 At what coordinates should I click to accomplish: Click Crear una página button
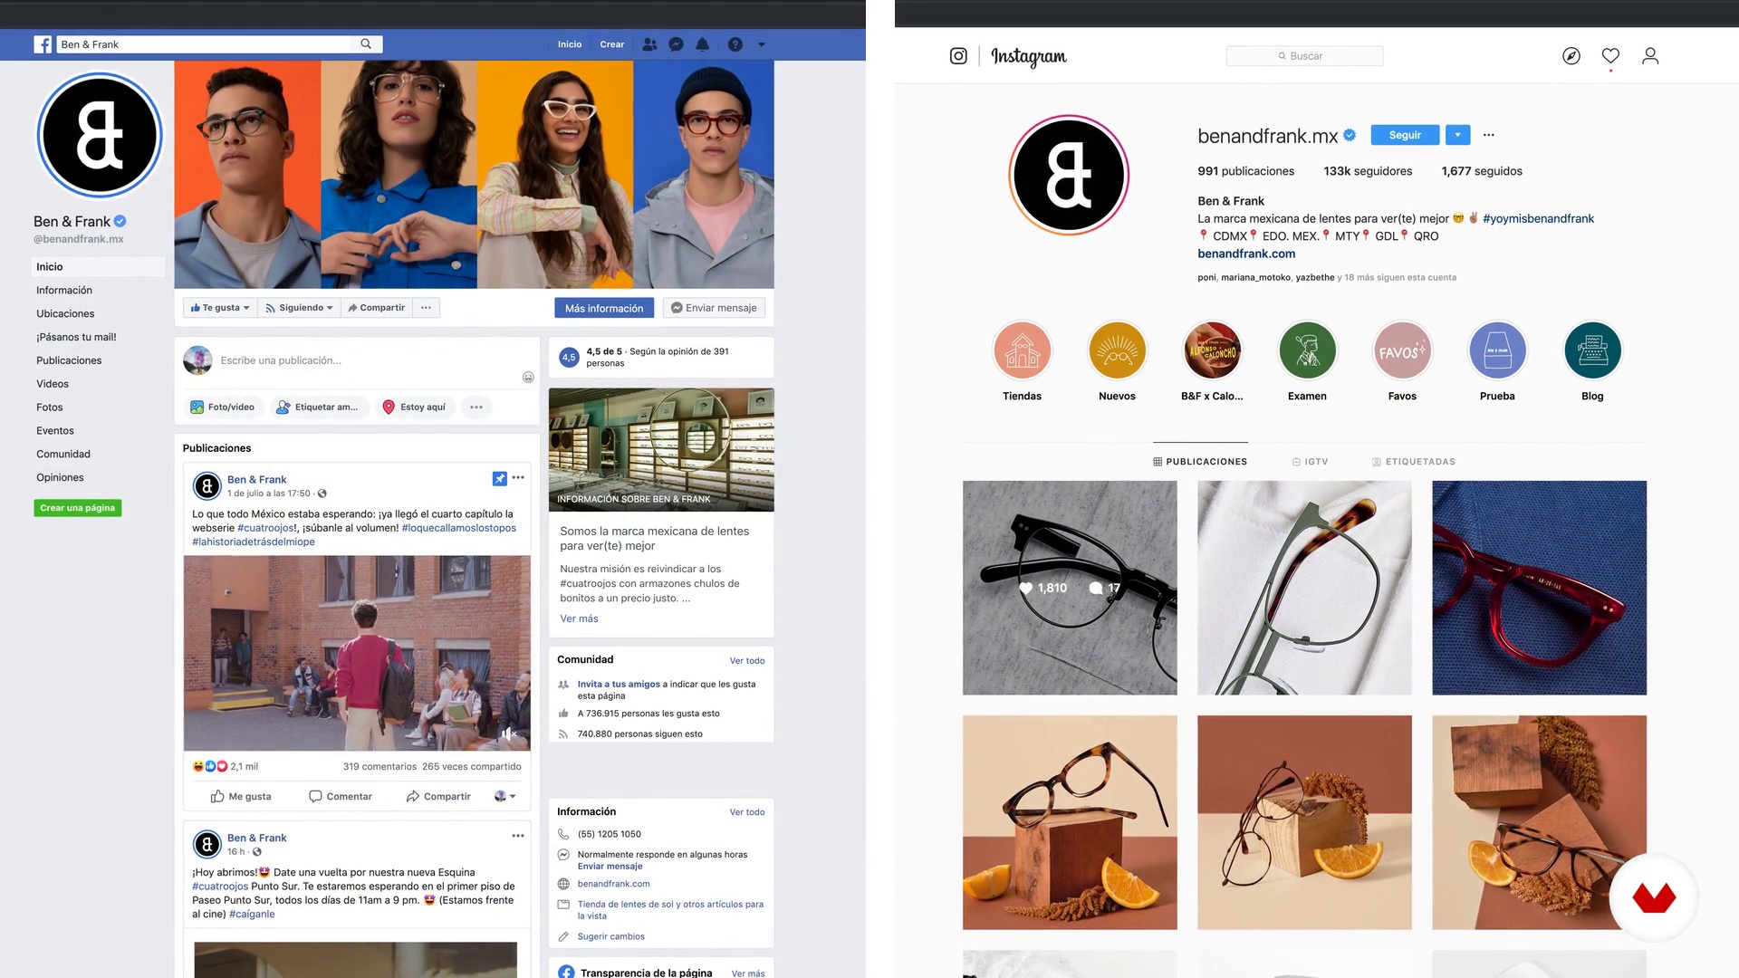point(78,508)
